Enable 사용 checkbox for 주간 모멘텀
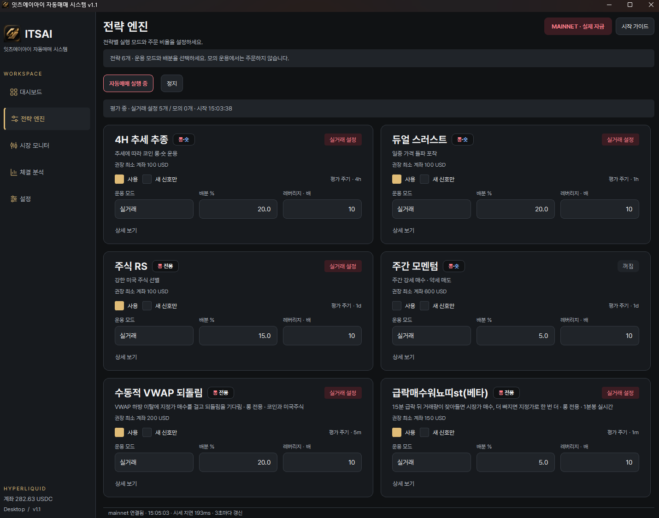The width and height of the screenshot is (659, 518). tap(397, 306)
